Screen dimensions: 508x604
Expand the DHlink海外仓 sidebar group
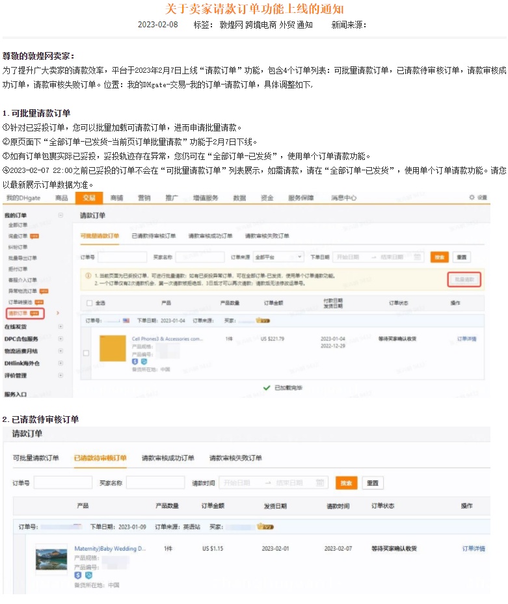[60, 363]
